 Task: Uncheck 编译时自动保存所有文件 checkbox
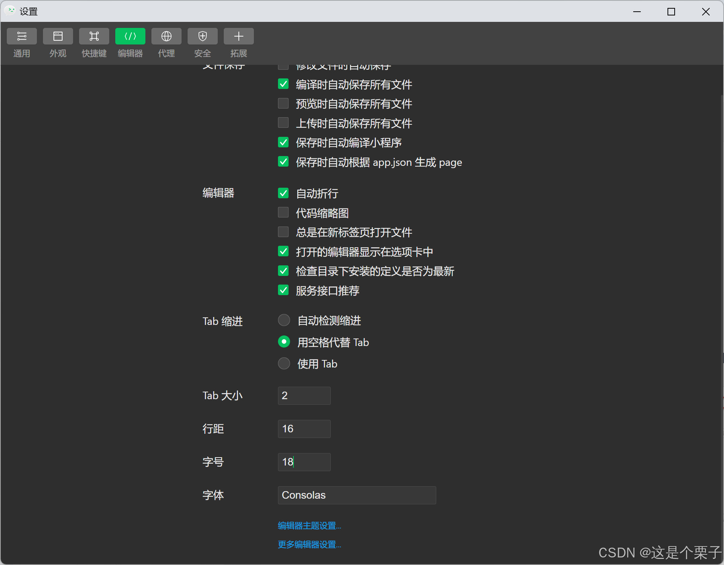pyautogui.click(x=283, y=84)
